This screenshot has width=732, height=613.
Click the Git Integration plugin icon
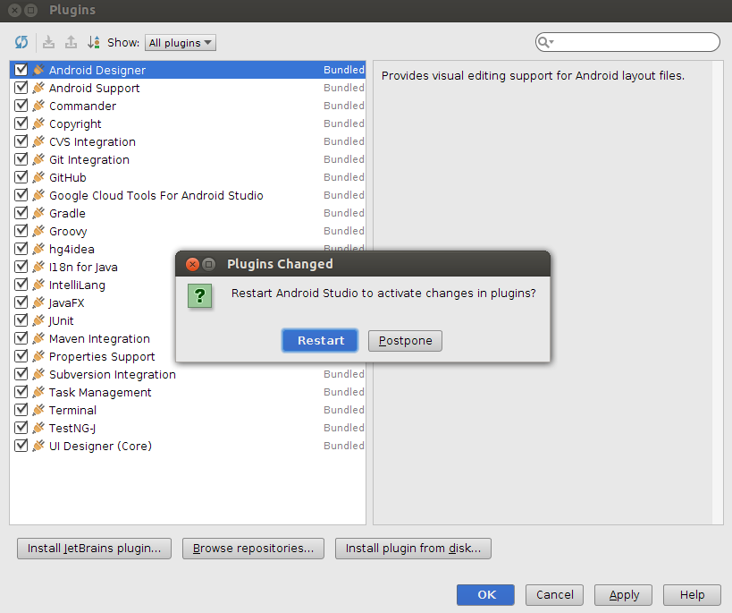click(x=38, y=159)
